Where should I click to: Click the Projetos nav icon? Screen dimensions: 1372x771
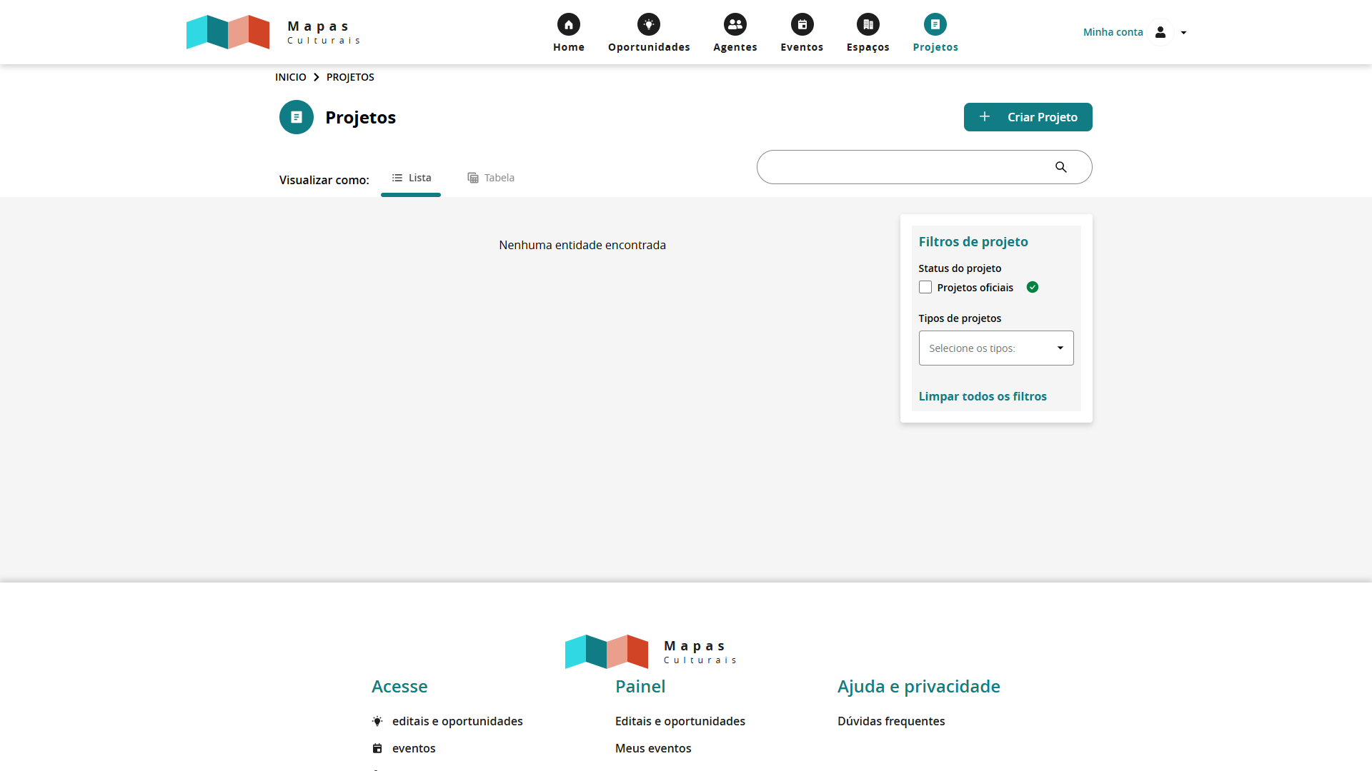point(935,25)
